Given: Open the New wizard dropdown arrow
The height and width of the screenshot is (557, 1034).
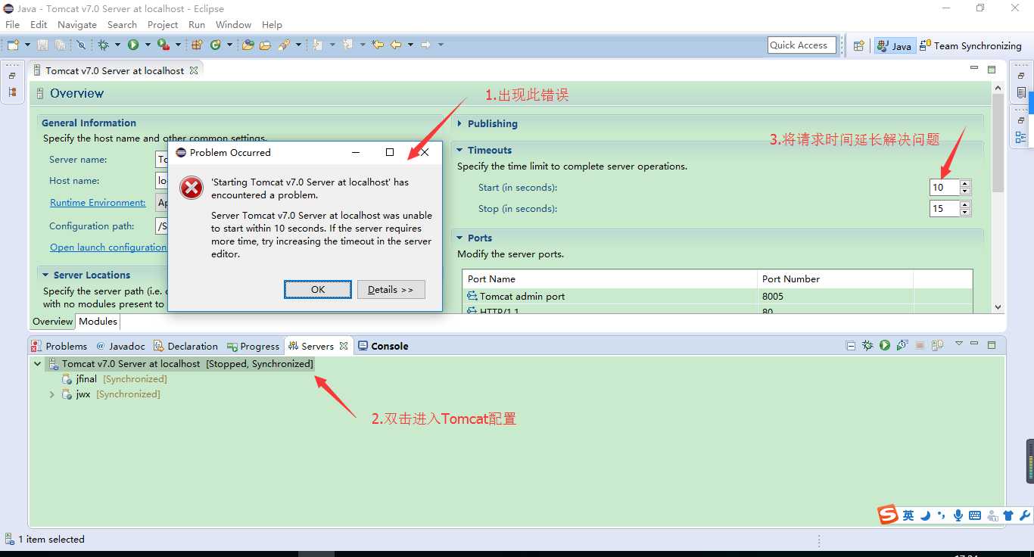Looking at the screenshot, I should pyautogui.click(x=27, y=45).
